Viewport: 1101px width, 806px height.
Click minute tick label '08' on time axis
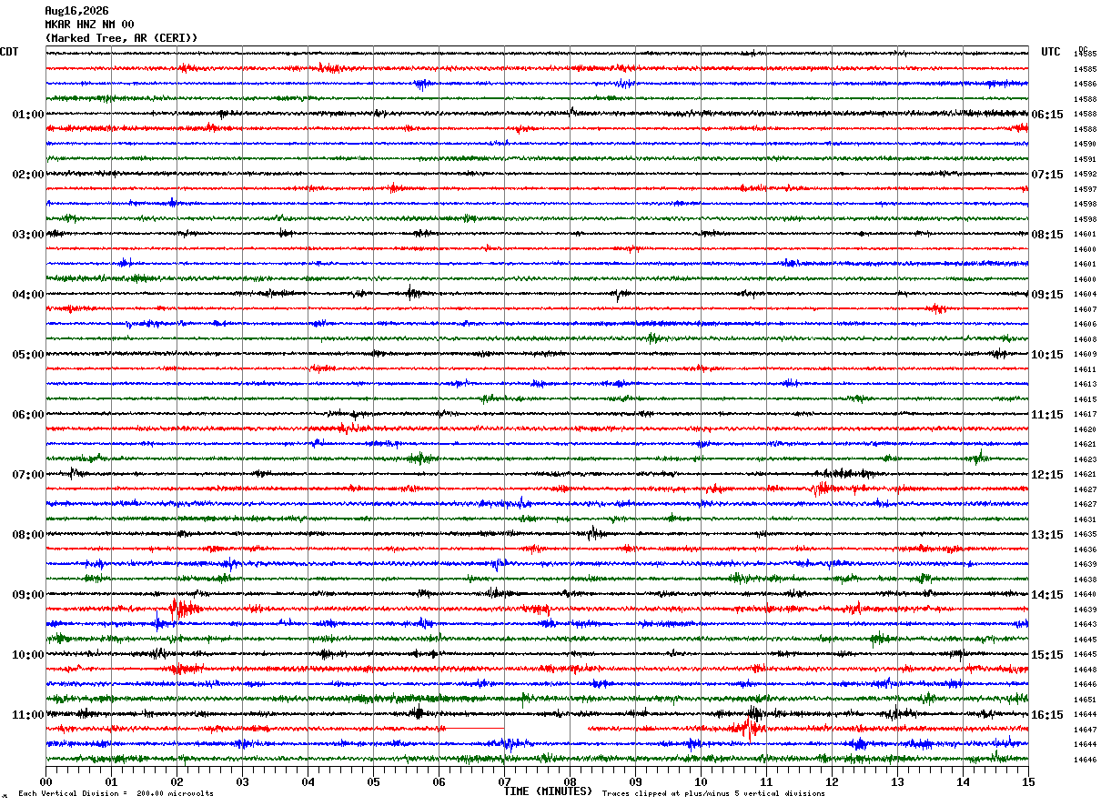570,782
